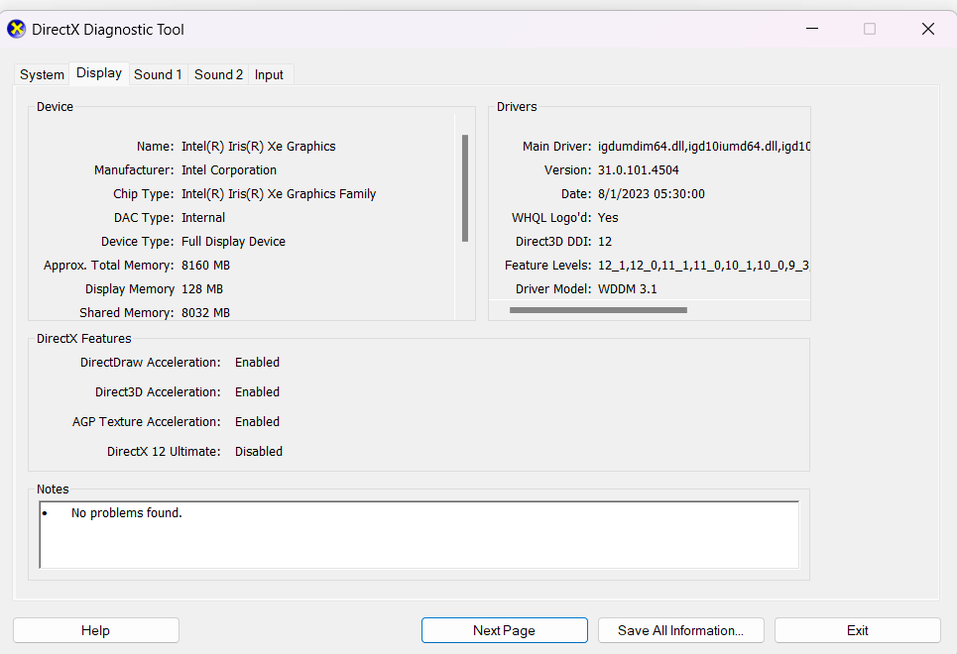Click the Shared Memory value 8032 MB
The width and height of the screenshot is (957, 654).
[x=205, y=313]
